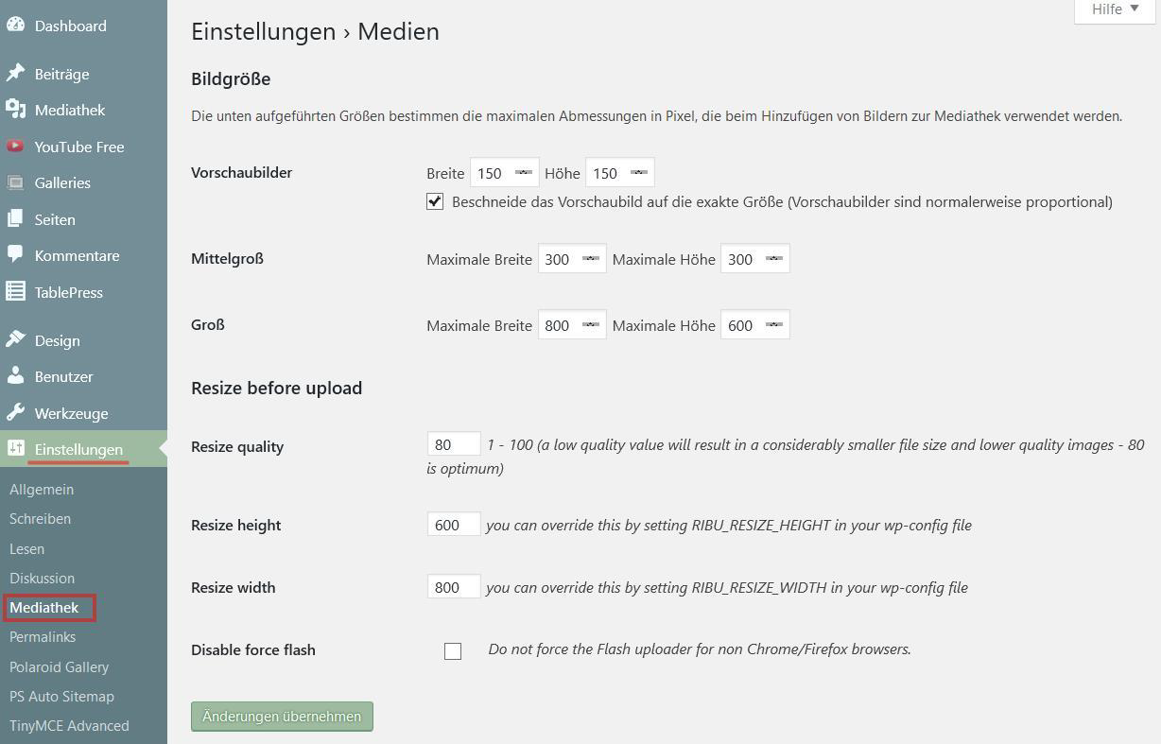
Task: Click the Werkzeuge wrench icon
Action: tap(15, 413)
